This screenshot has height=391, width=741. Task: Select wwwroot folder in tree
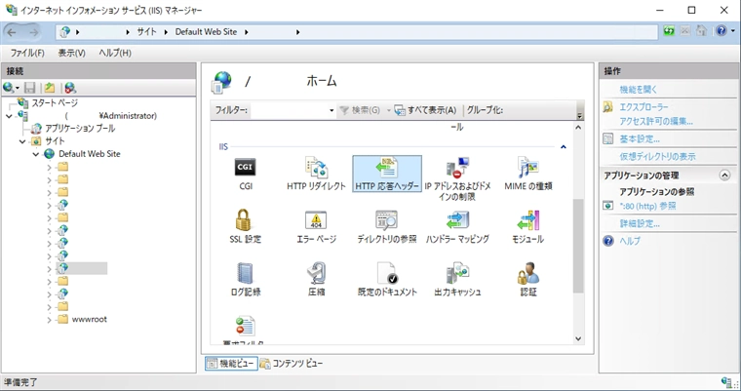pyautogui.click(x=89, y=320)
